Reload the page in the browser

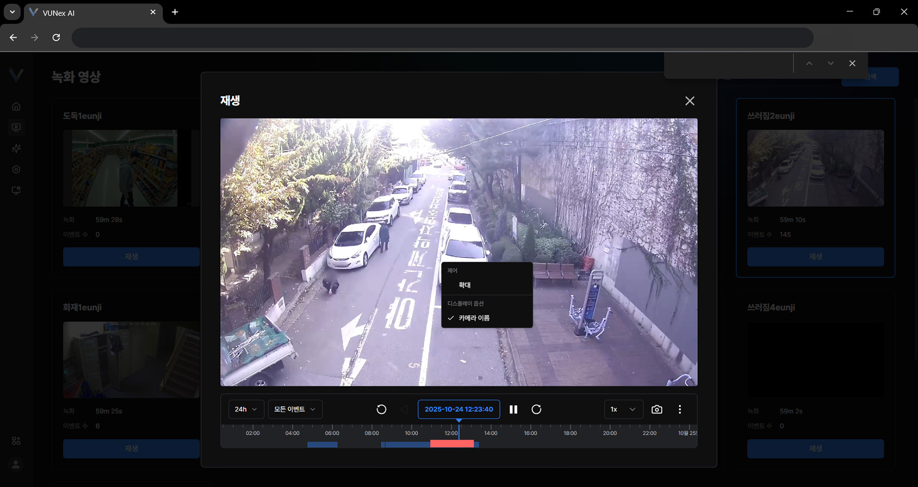(56, 37)
